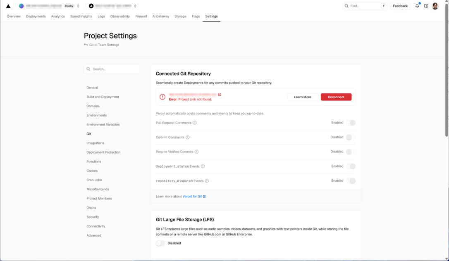Open the project switcher chevrons
Image resolution: width=449 pixels, height=261 pixels.
[135, 6]
